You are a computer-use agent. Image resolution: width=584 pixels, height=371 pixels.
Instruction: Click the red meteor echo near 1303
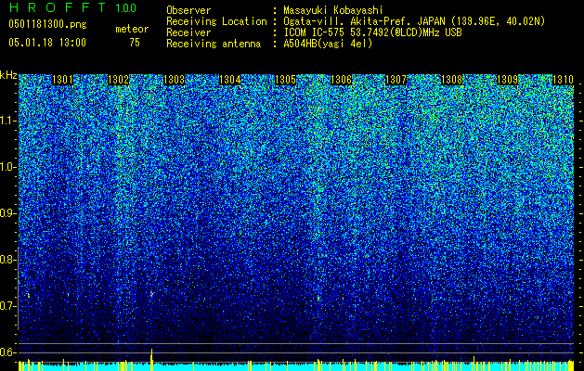pos(151,294)
